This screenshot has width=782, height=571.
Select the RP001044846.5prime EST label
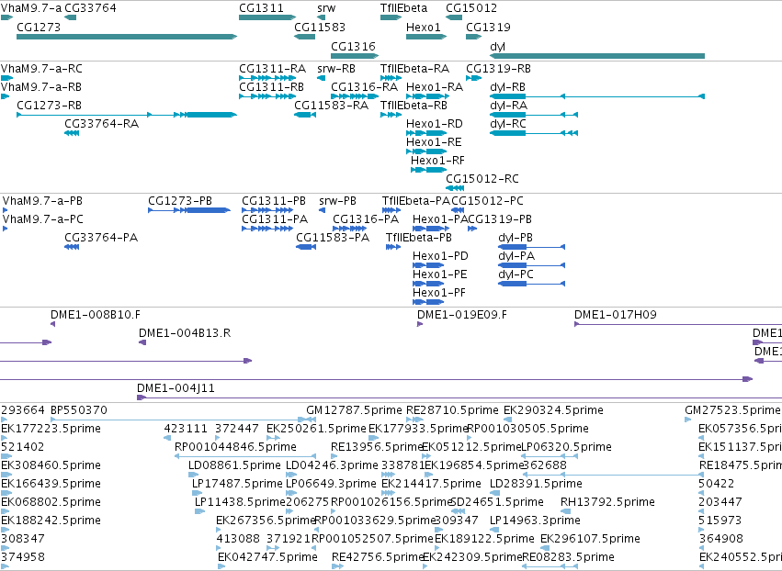[235, 447]
